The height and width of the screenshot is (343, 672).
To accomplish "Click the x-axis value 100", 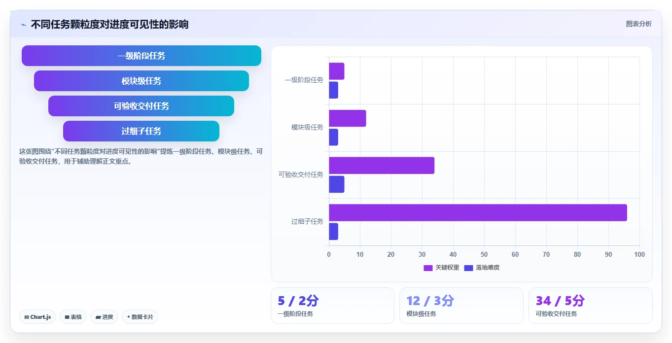I will (x=639, y=254).
